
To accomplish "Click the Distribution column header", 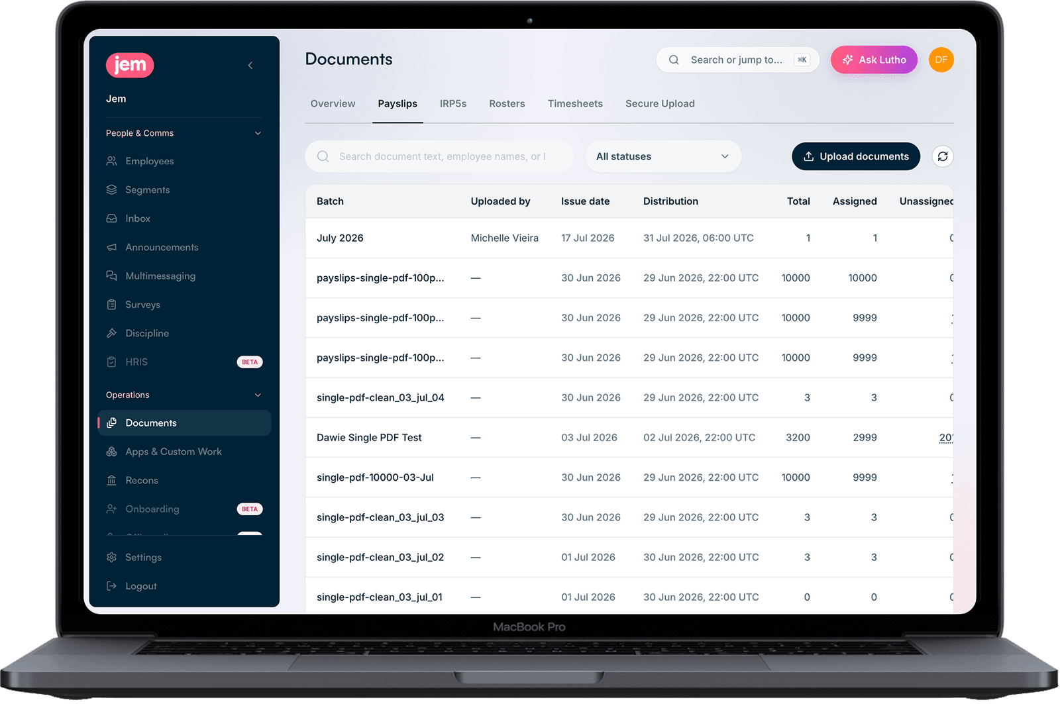I will [670, 201].
